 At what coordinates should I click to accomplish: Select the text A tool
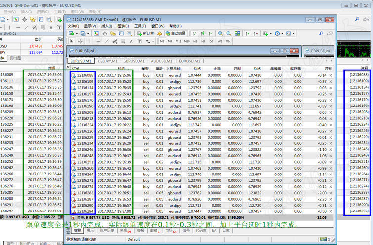click(x=131, y=41)
